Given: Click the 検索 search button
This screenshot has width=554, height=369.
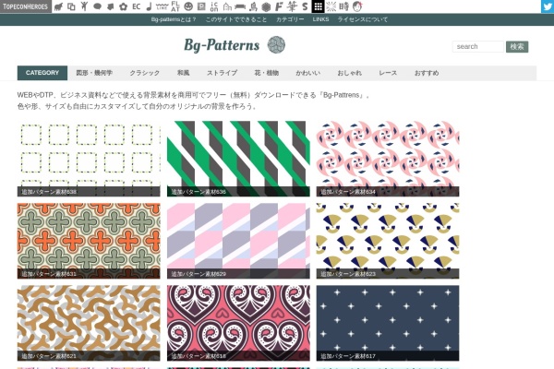Looking at the screenshot, I should 517,47.
